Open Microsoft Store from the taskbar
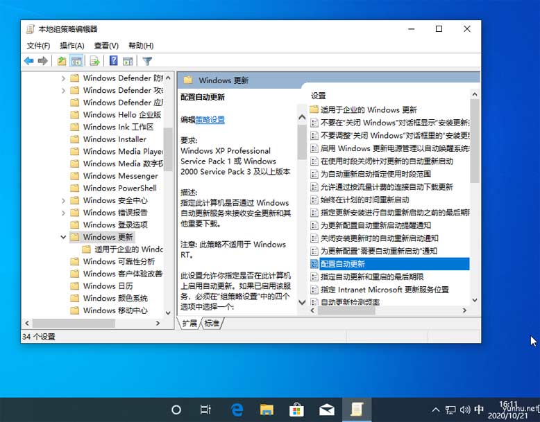This screenshot has width=540, height=422. 296,410
